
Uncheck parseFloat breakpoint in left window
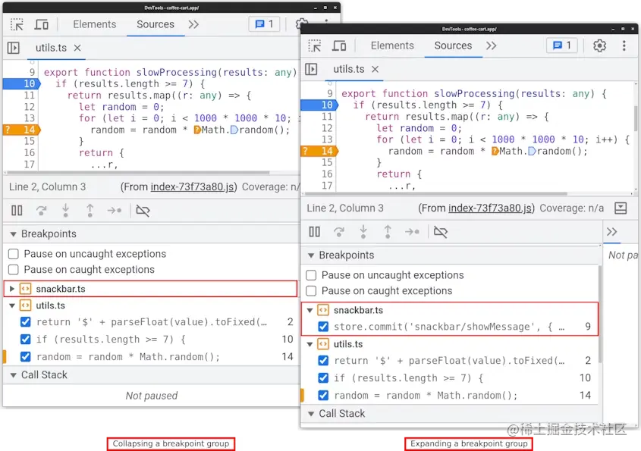(25, 322)
